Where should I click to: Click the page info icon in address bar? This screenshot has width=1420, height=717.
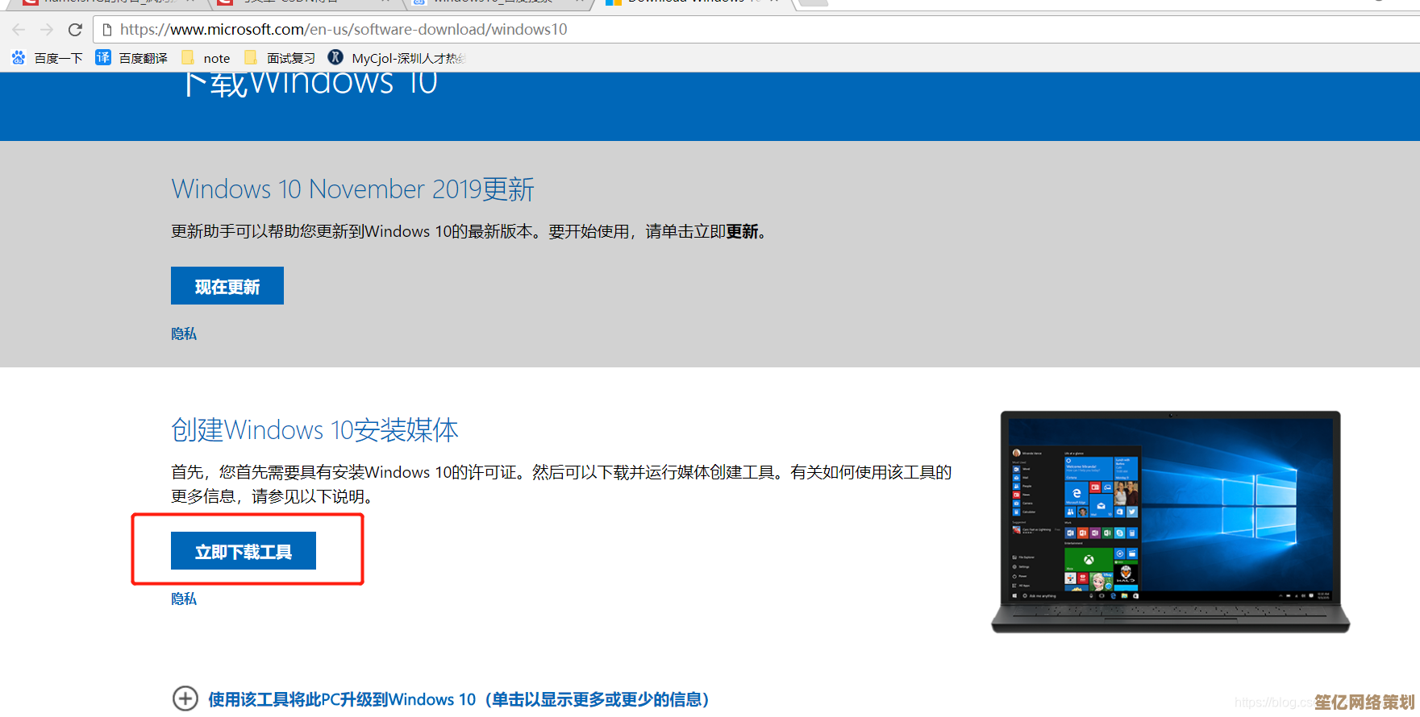click(x=106, y=30)
